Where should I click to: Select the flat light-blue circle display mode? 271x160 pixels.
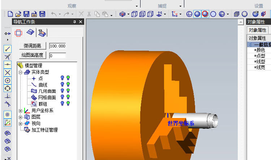[213, 14]
